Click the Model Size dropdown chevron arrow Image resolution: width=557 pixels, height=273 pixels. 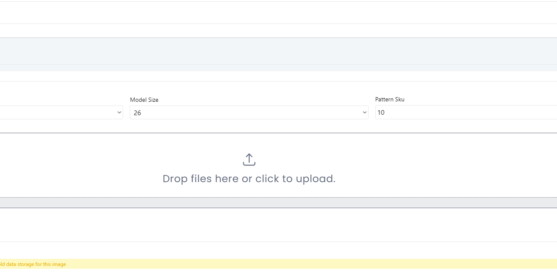[364, 113]
